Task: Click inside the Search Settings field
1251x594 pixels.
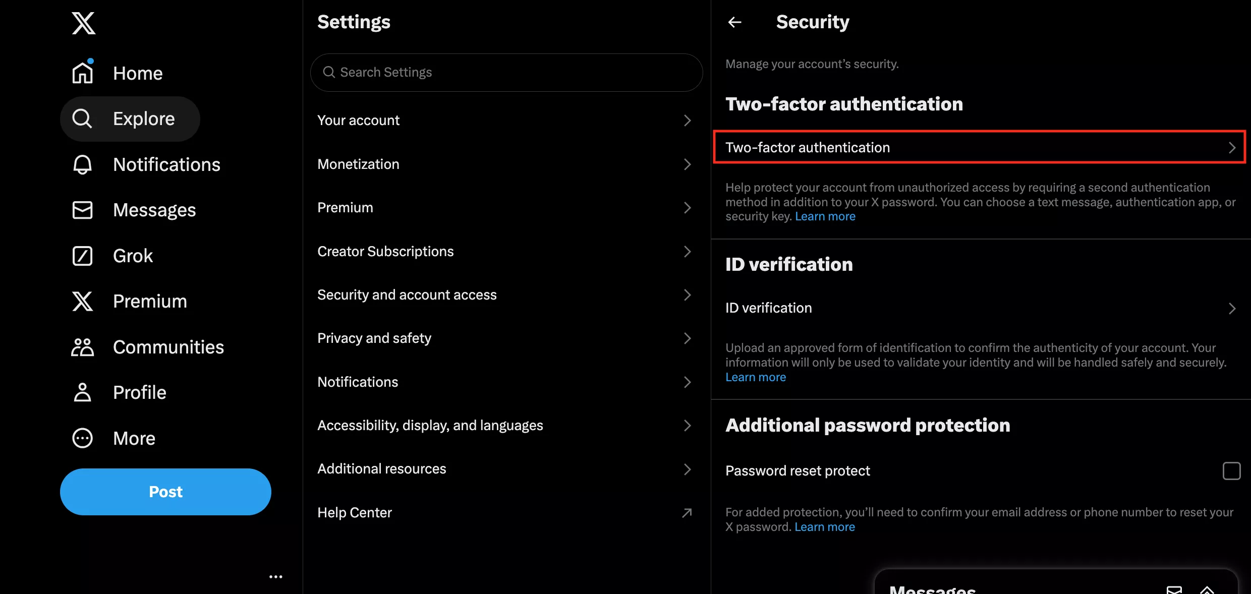Action: 506,73
